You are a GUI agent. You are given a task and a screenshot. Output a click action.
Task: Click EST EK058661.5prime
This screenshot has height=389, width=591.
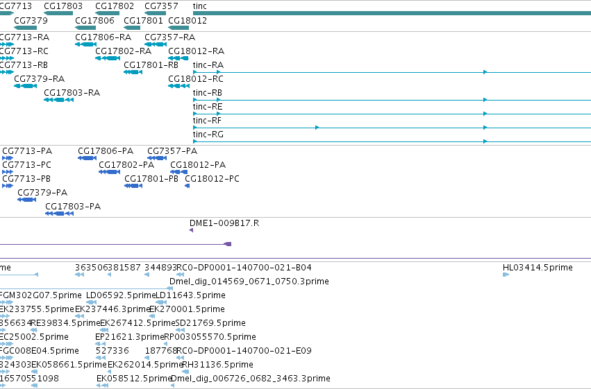pyautogui.click(x=69, y=365)
